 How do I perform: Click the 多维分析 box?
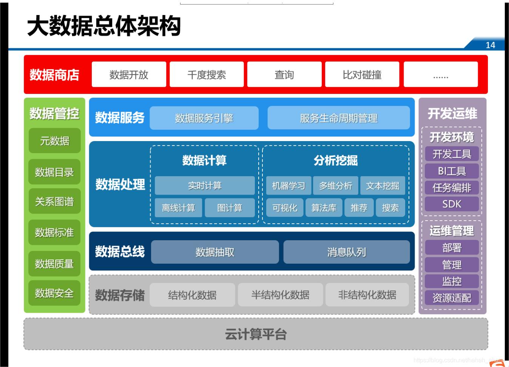point(336,186)
